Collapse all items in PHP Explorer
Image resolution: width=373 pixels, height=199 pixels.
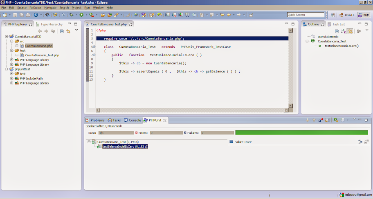pos(62,31)
